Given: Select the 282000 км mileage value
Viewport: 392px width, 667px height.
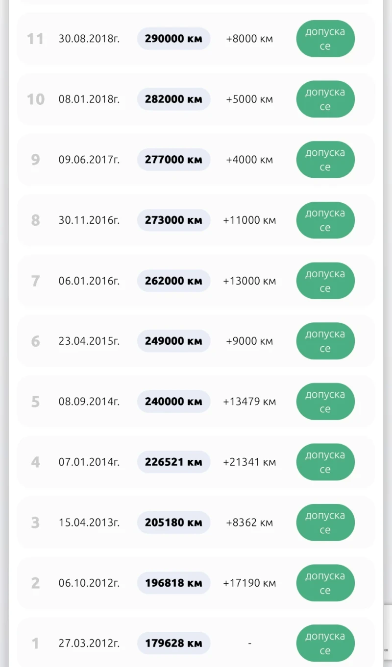Looking at the screenshot, I should [x=173, y=99].
